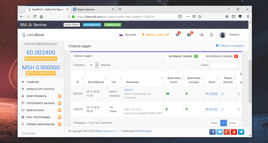Go to page 1 in pagination
This screenshot has width=268, height=143.
224,123
